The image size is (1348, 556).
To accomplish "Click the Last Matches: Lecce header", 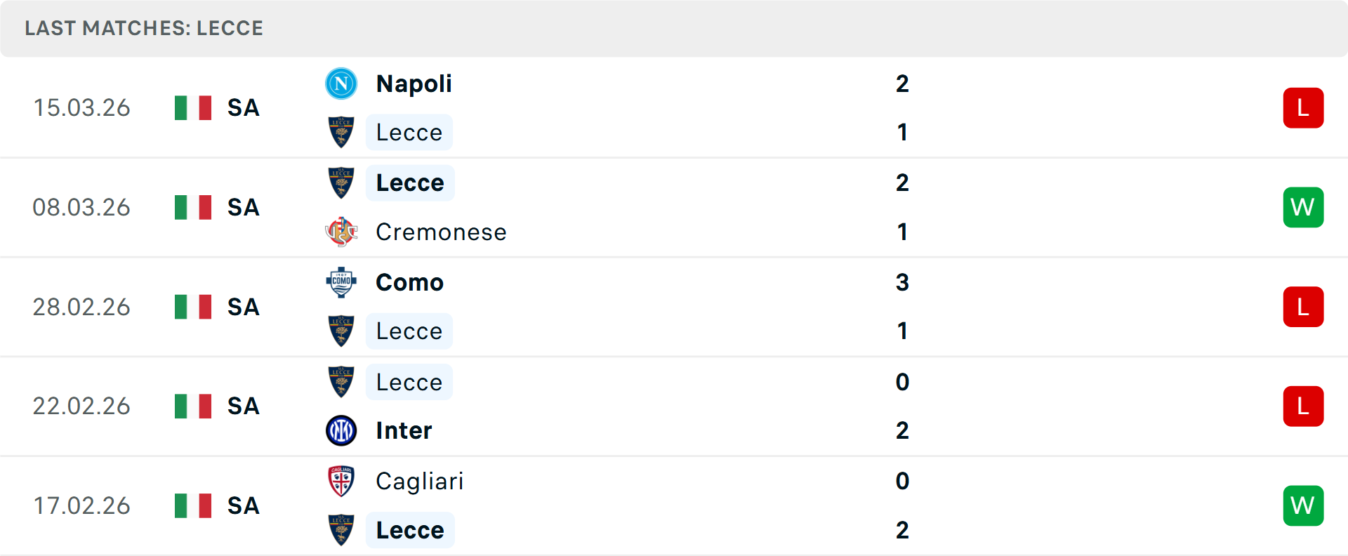I will (x=144, y=28).
